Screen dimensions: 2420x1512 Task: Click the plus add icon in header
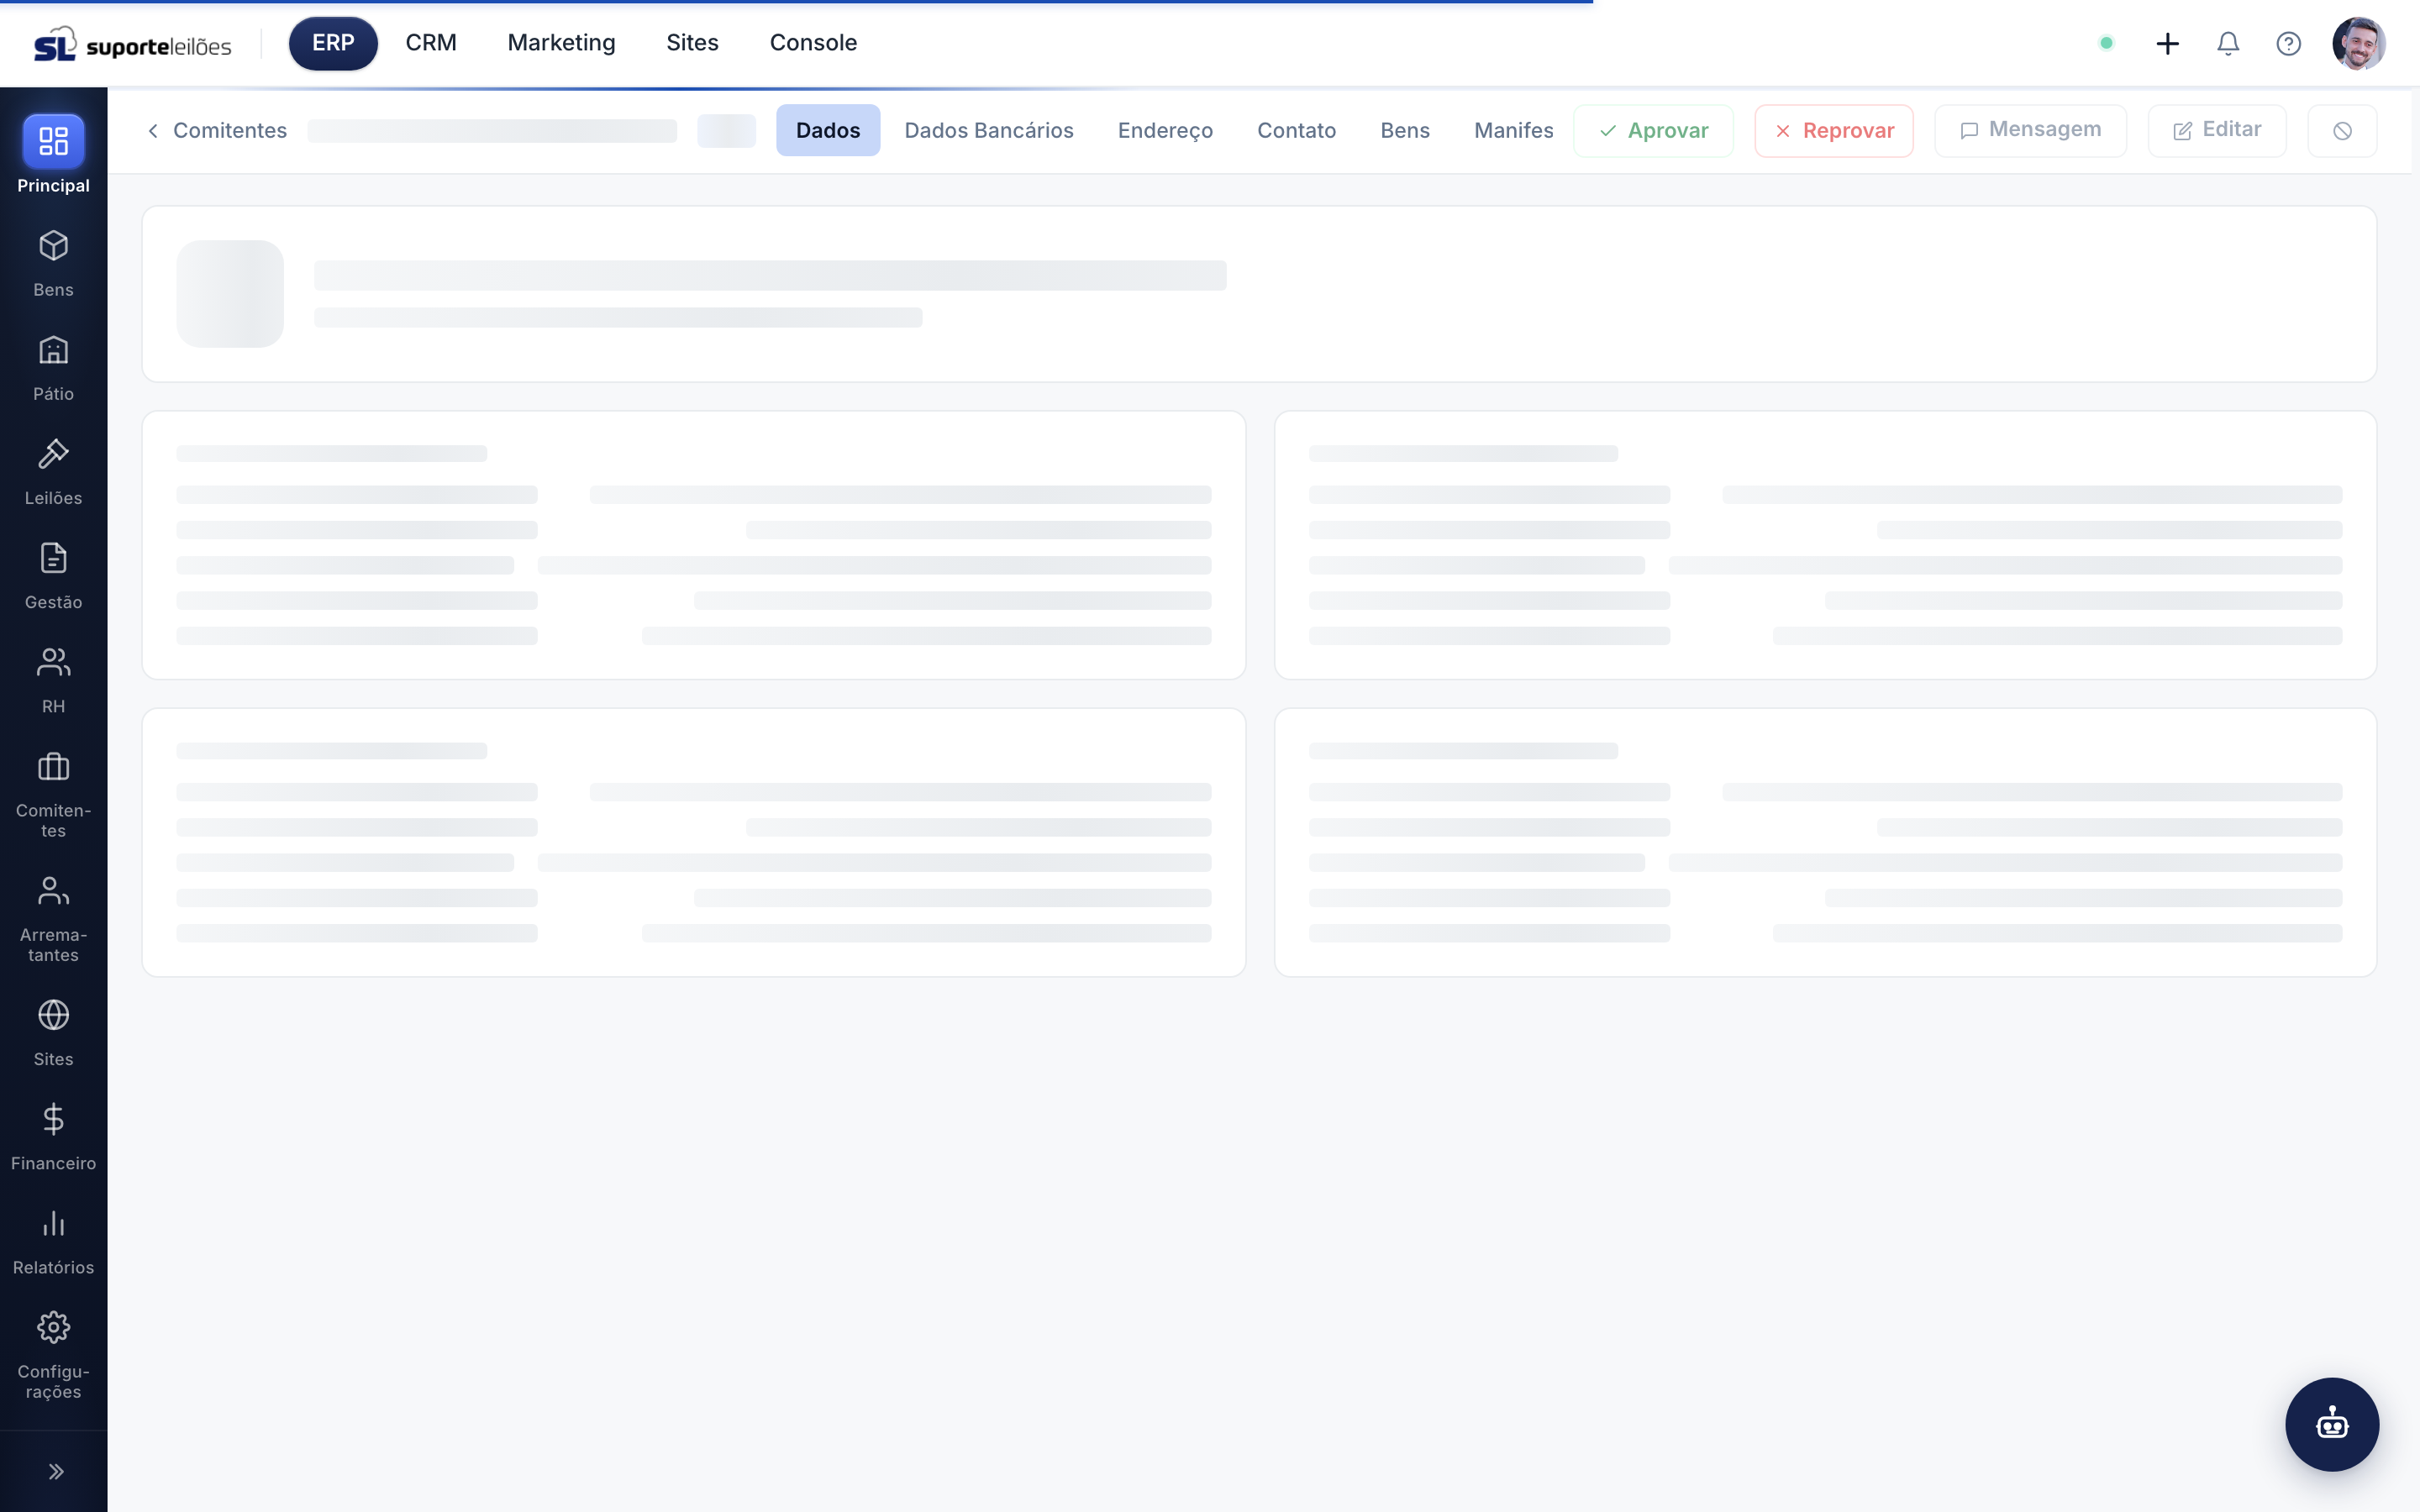coord(2167,43)
